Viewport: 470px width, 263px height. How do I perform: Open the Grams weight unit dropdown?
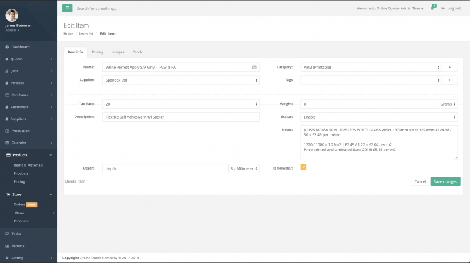tap(448, 104)
